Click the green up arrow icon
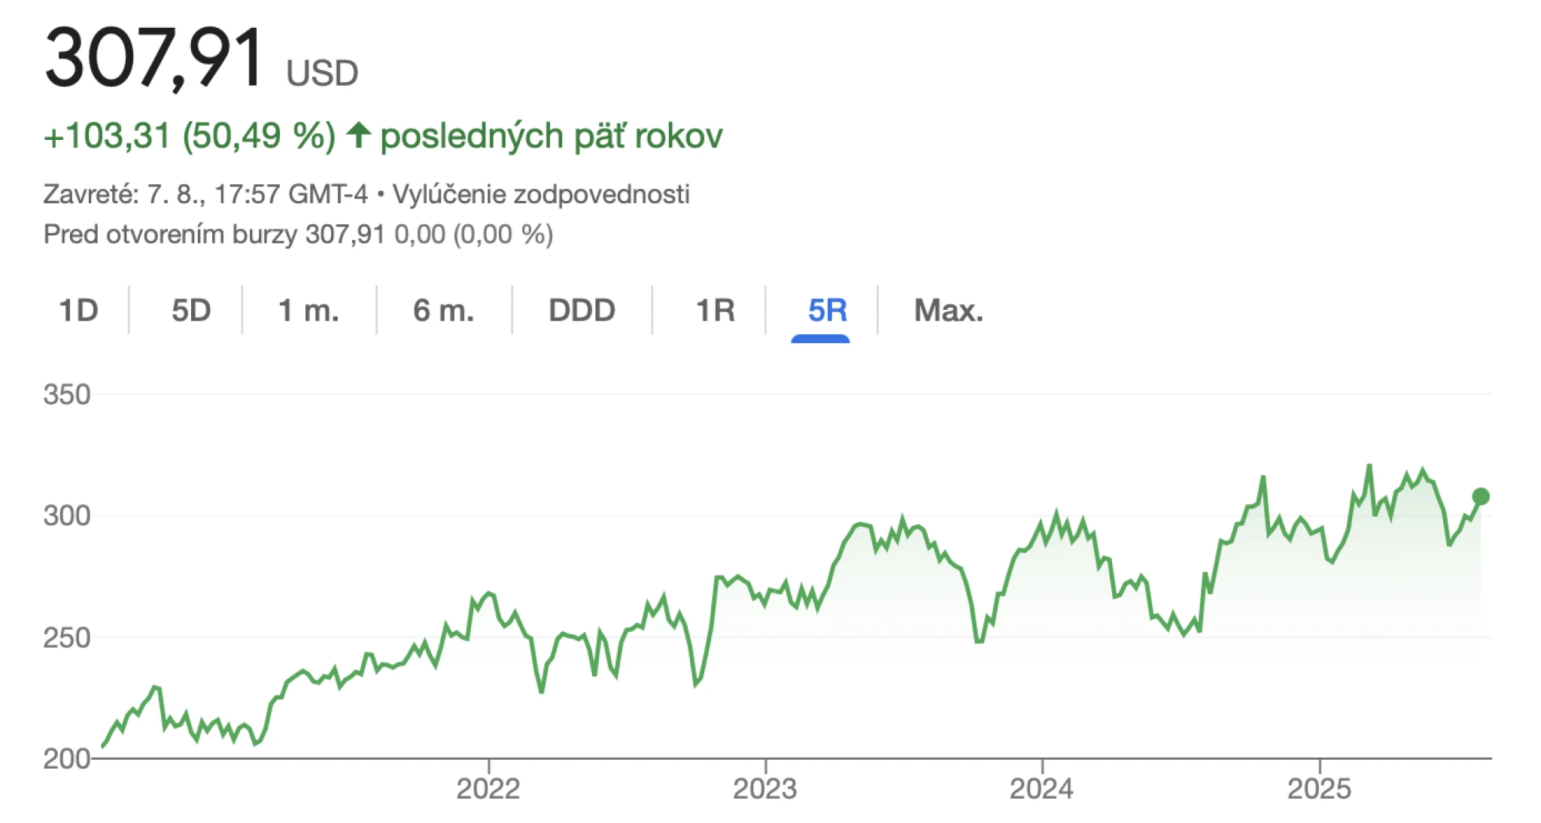Image resolution: width=1541 pixels, height=823 pixels. (x=359, y=135)
